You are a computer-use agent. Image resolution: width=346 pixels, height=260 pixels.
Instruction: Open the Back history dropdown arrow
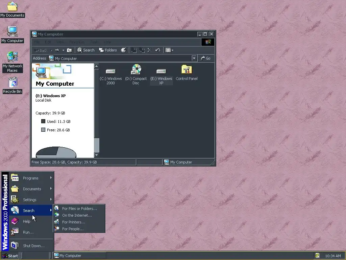pos(51,50)
